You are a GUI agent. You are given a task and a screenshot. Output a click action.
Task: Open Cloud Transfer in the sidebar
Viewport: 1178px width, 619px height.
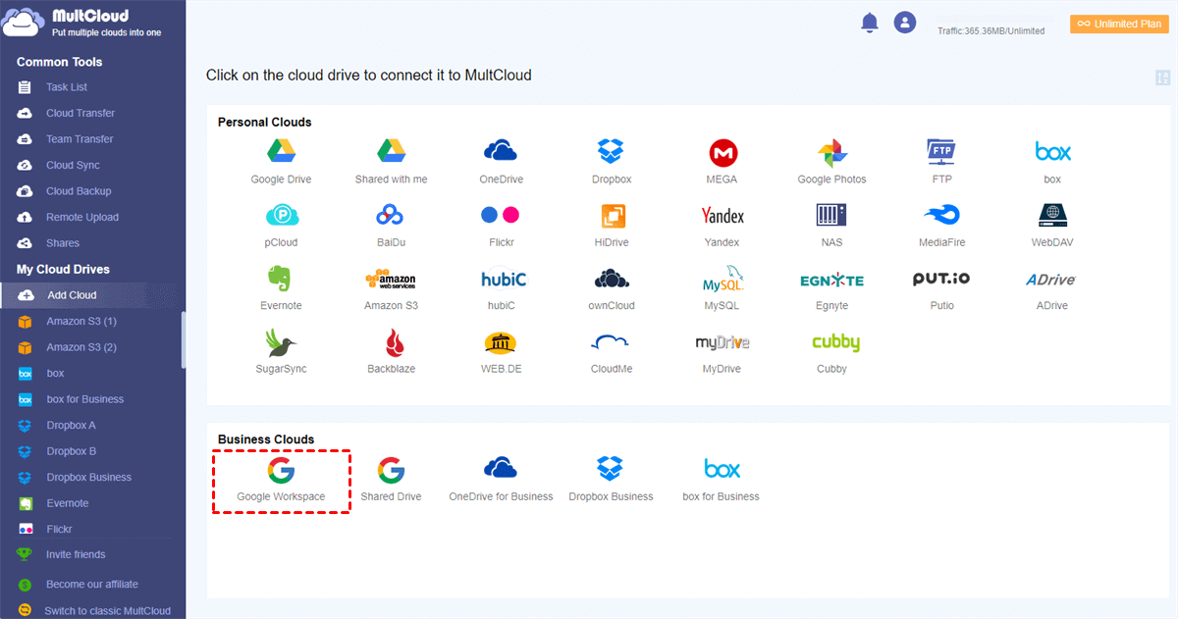pyautogui.click(x=80, y=113)
